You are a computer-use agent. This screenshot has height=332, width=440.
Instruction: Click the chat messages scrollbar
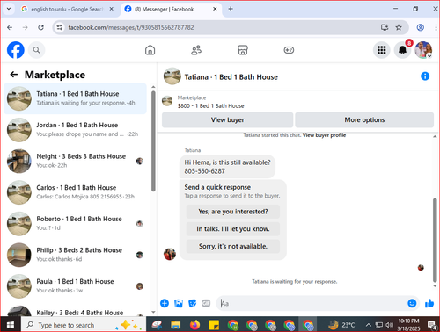[435, 240]
